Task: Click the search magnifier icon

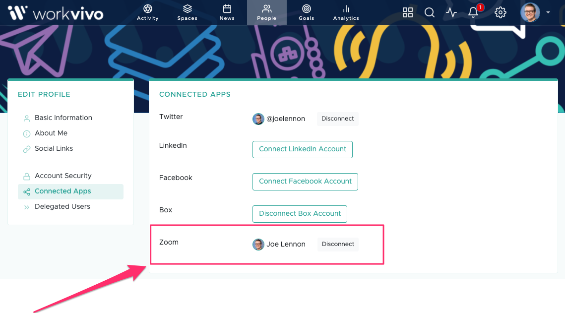Action: click(430, 12)
